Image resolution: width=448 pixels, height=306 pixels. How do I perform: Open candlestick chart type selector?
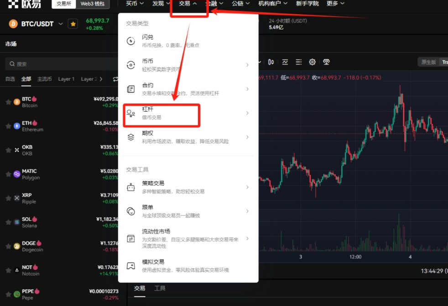[271, 62]
